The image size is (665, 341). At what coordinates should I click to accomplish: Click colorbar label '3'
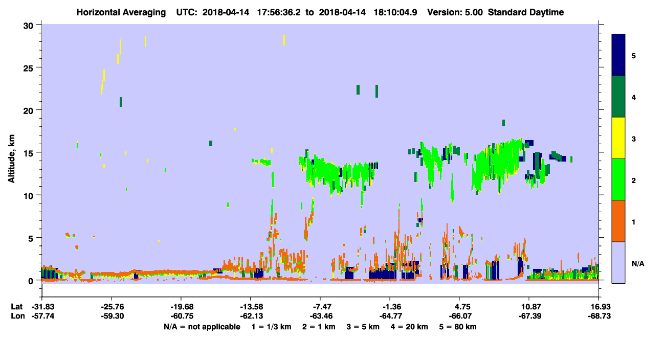tap(634, 138)
